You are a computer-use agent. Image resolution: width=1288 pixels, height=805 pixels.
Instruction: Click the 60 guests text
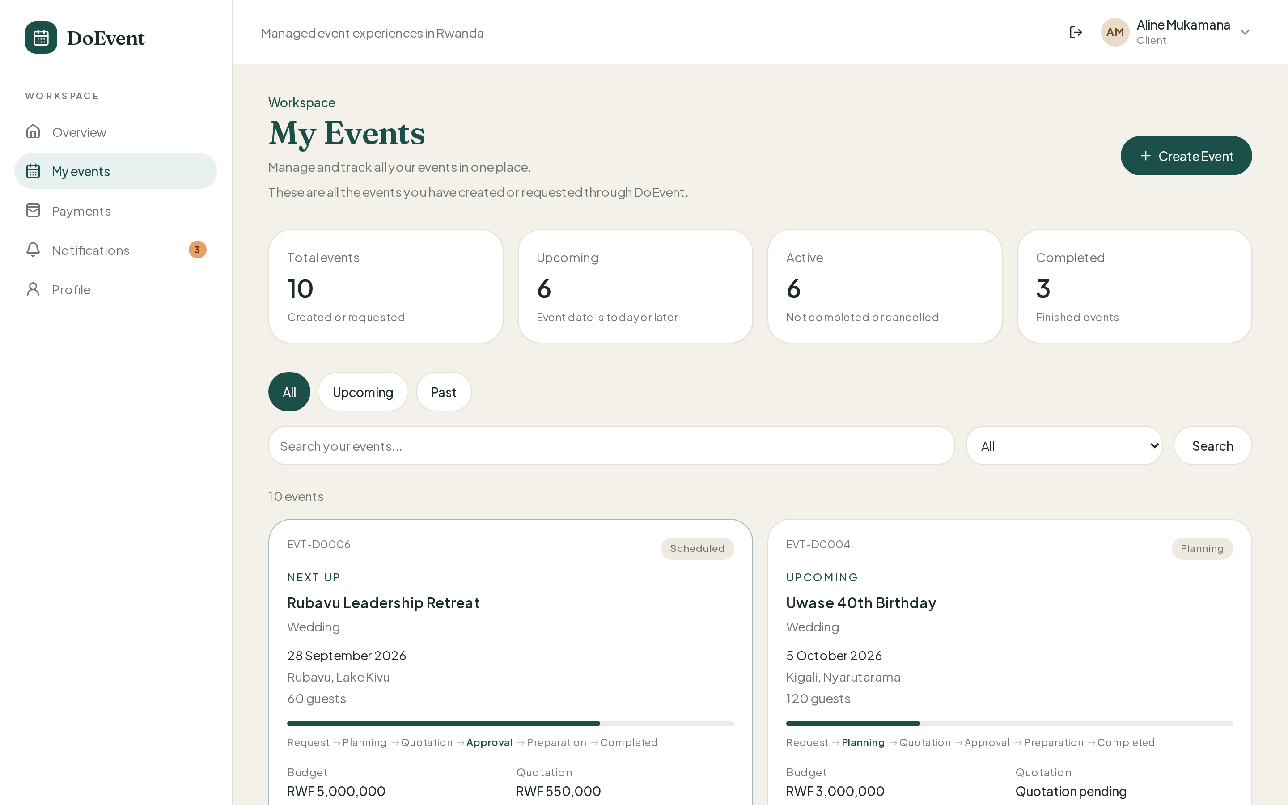click(x=317, y=699)
